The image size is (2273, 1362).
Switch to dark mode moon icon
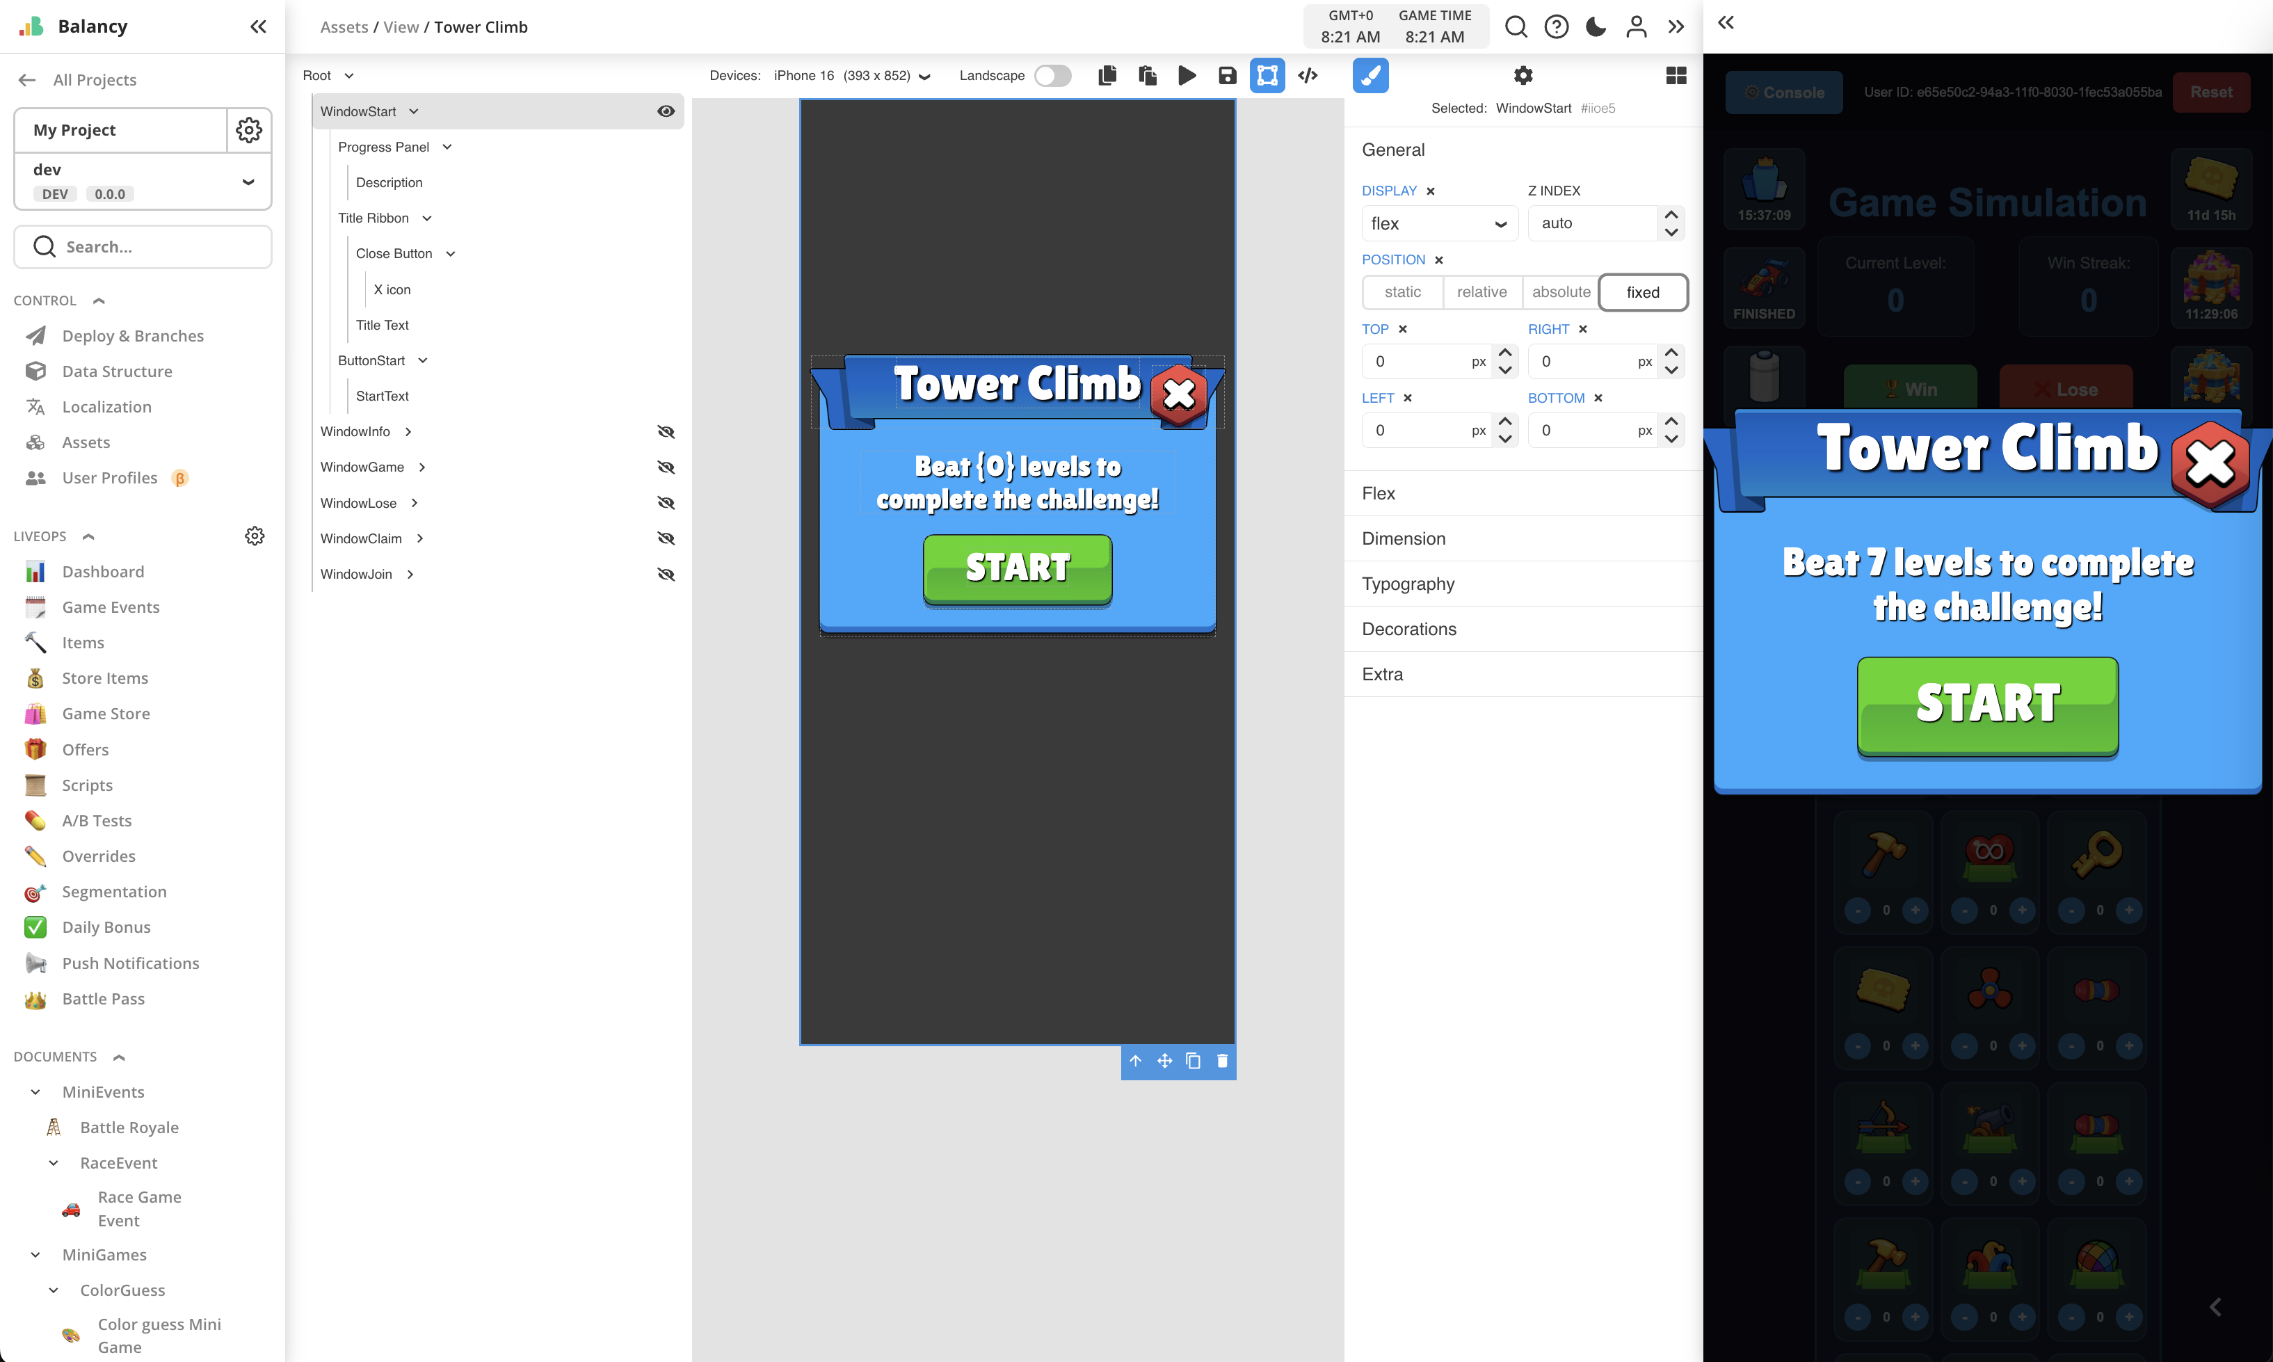pos(1596,26)
